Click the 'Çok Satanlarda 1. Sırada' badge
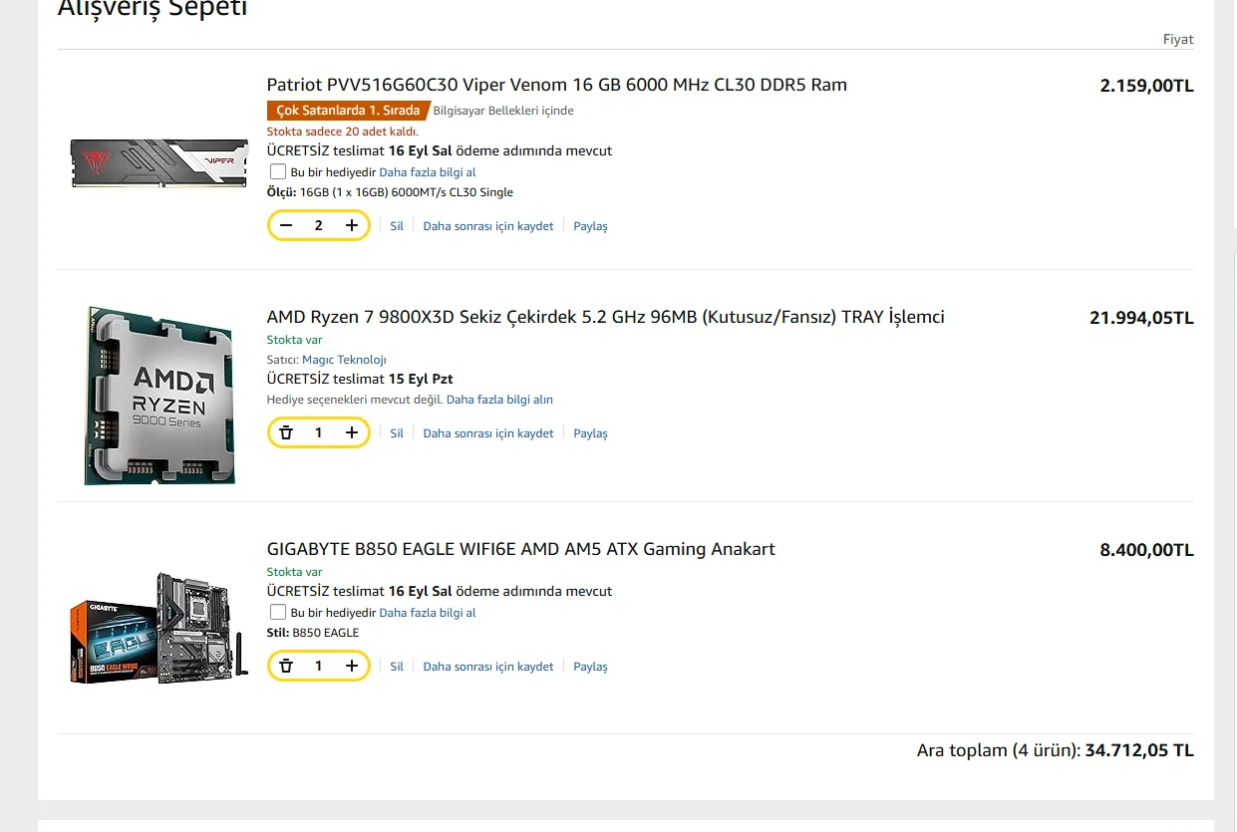 click(348, 111)
